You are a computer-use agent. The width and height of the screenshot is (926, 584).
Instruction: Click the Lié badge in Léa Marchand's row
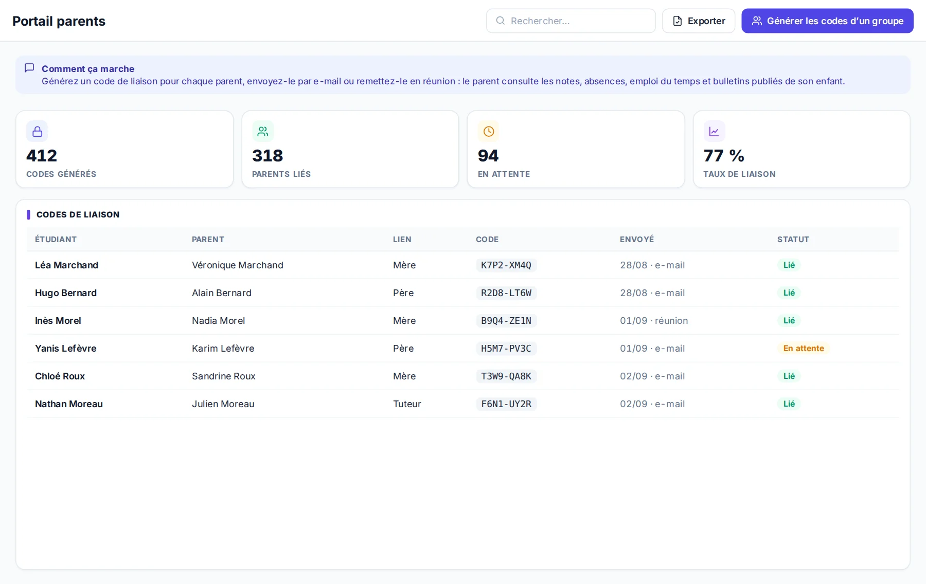[789, 265]
